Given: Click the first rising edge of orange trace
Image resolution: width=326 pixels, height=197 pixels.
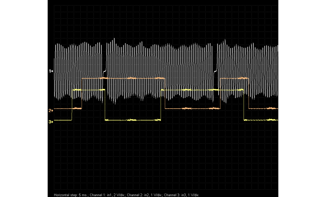Looking at the screenshot, I should pyautogui.click(x=82, y=93).
